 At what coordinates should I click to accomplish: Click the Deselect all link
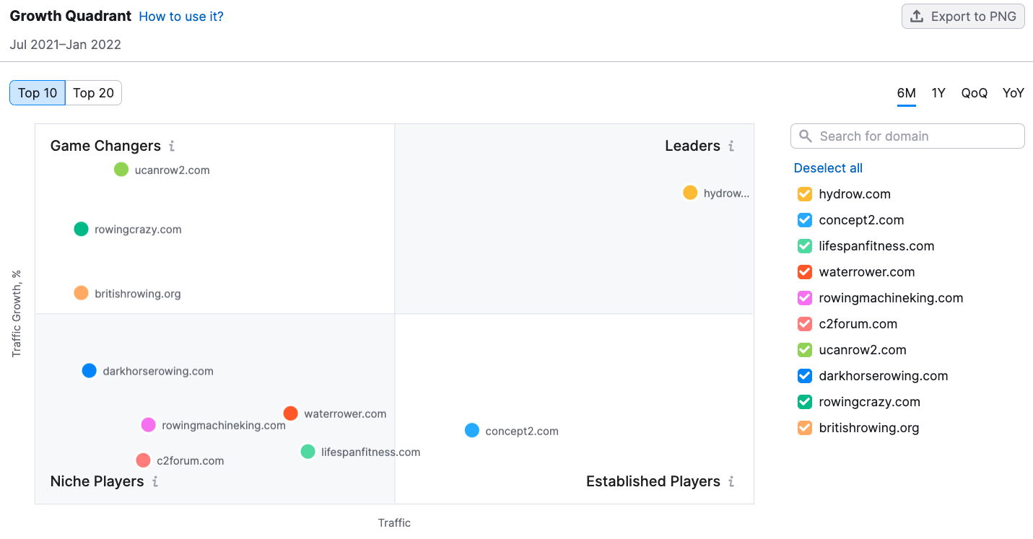828,168
